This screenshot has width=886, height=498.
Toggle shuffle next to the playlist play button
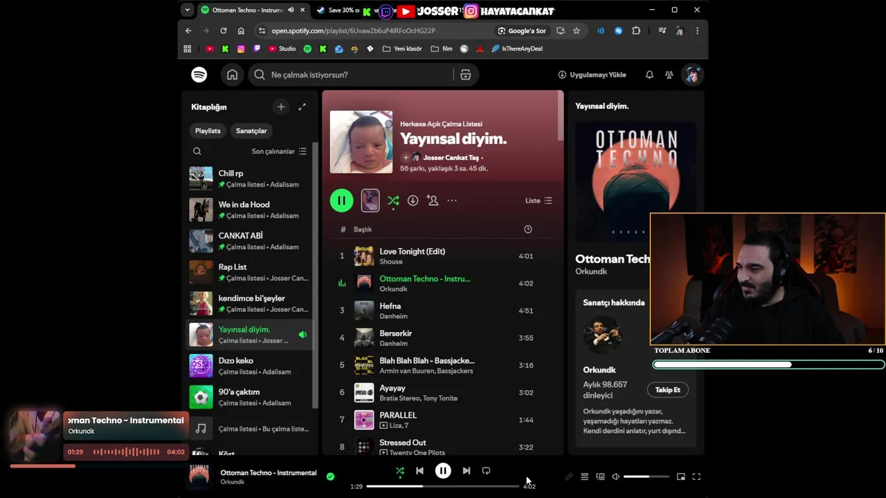pos(393,201)
